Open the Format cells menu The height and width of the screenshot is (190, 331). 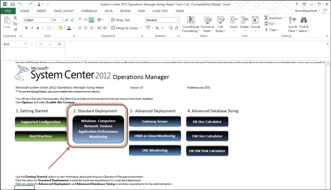coord(256,24)
